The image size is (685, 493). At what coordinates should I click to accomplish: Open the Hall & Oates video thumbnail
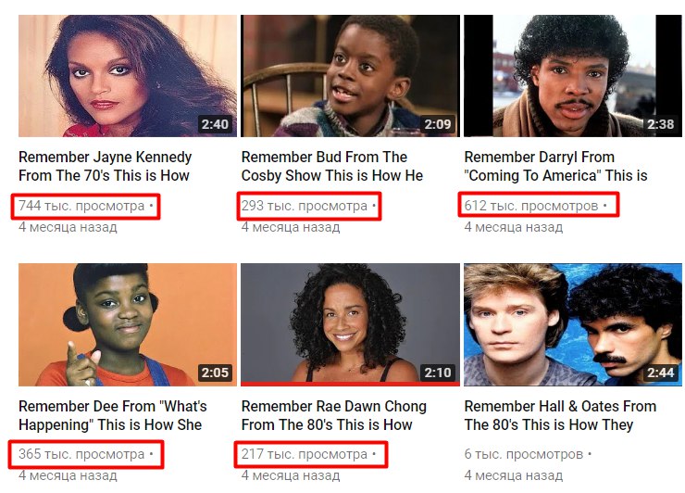click(573, 324)
